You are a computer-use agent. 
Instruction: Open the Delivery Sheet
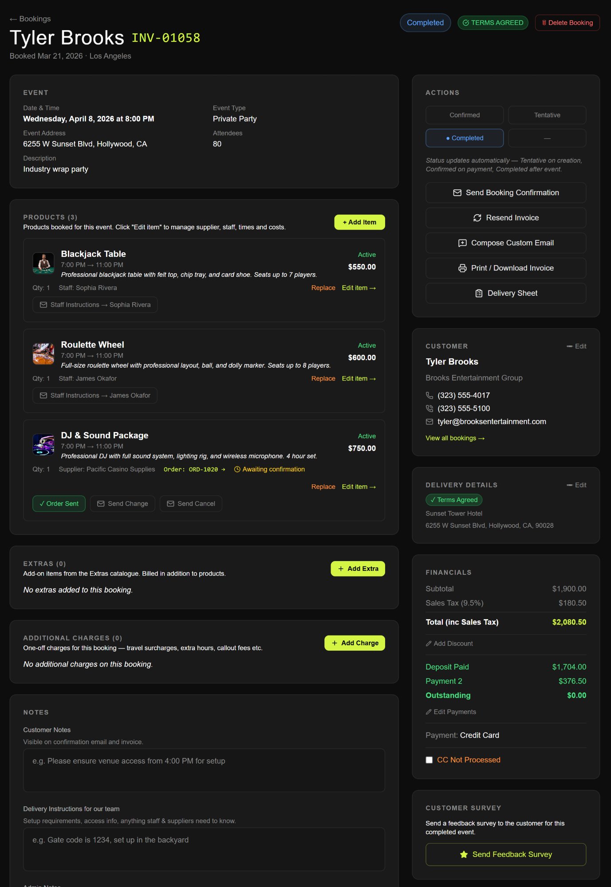pyautogui.click(x=506, y=293)
